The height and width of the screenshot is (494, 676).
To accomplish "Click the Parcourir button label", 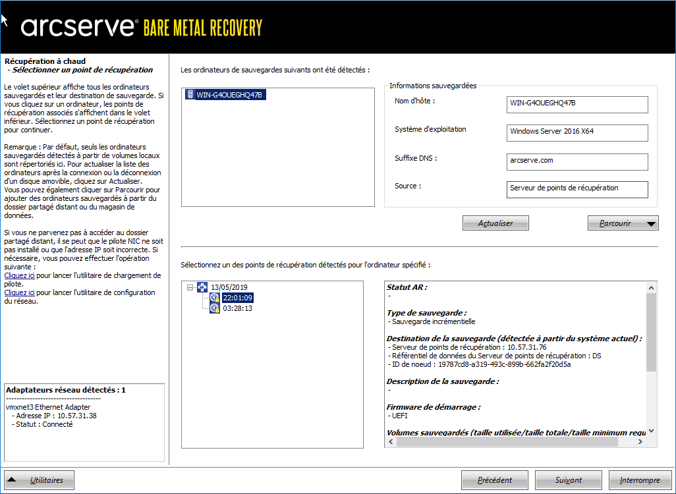I will click(615, 223).
